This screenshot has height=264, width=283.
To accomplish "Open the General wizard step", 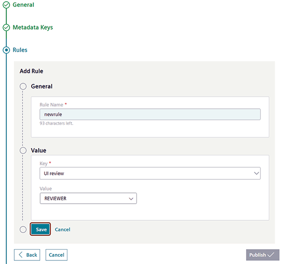I will (x=23, y=5).
